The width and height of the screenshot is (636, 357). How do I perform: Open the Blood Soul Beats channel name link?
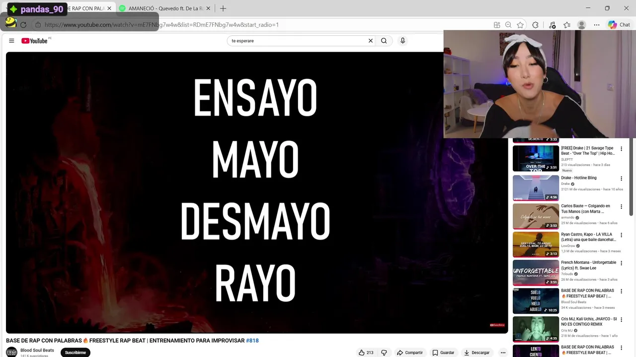click(x=37, y=350)
